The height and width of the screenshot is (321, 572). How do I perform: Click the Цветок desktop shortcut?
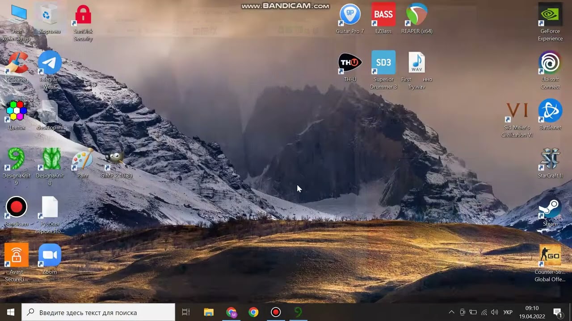click(17, 115)
